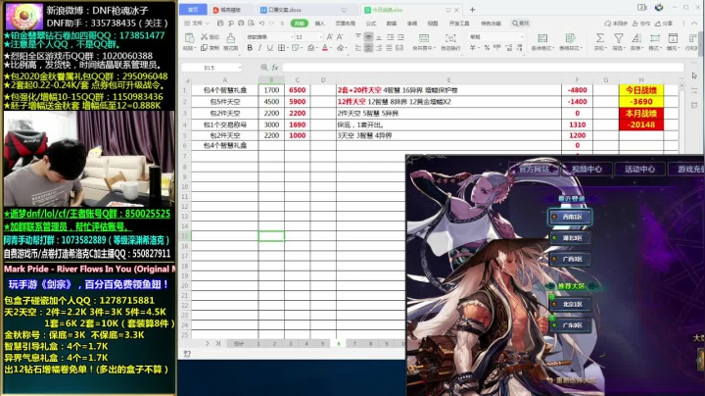Click the clear format eraser icon
705x396 pixels.
coord(340,48)
